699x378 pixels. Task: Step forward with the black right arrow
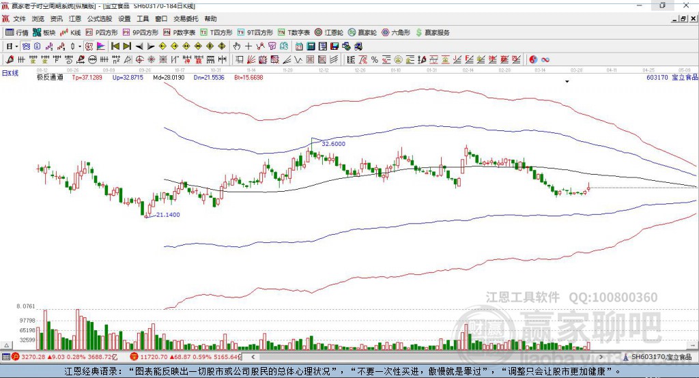151,46
